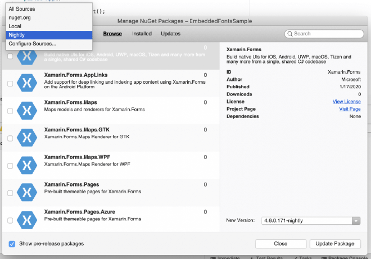Image resolution: width=371 pixels, height=259 pixels.
Task: Uncheck Show pre-release packages
Action: point(12,244)
